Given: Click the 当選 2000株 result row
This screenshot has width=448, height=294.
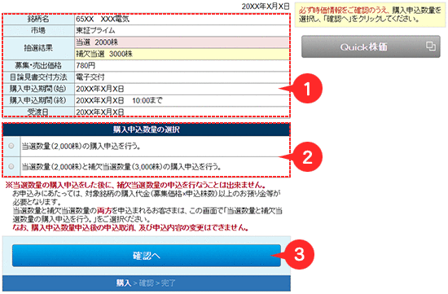Looking at the screenshot, I should [182, 42].
